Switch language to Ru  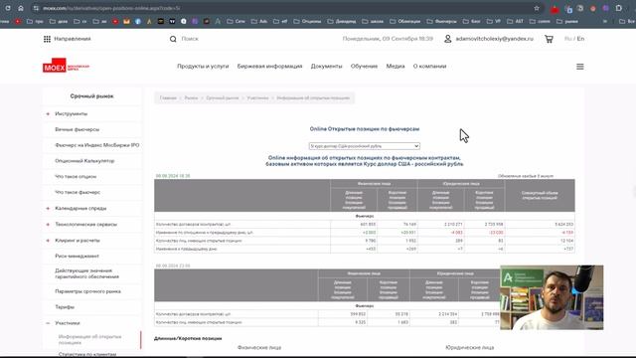pyautogui.click(x=567, y=39)
